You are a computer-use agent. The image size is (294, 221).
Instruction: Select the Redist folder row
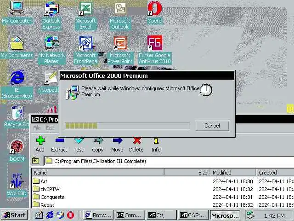coord(163,204)
